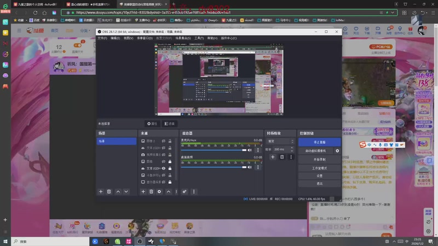Open virtual camera settings gear next to 启动虚拟摄像机
Screen dimensions: 438x246
[x=337, y=151]
